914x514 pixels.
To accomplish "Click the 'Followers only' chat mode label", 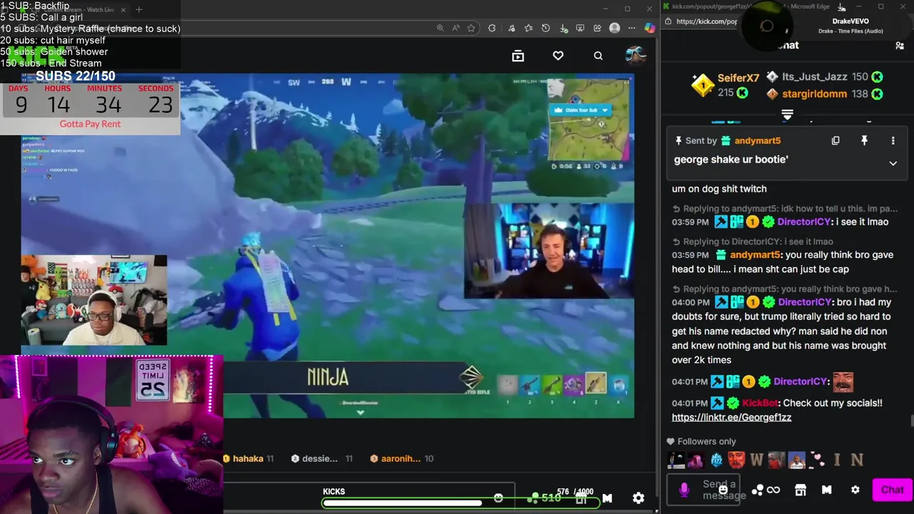I will point(706,441).
